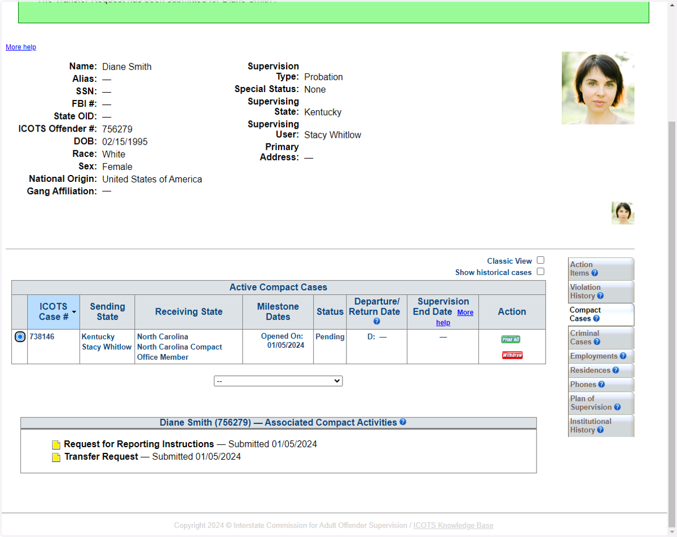Open Institutional History tab

pos(601,426)
